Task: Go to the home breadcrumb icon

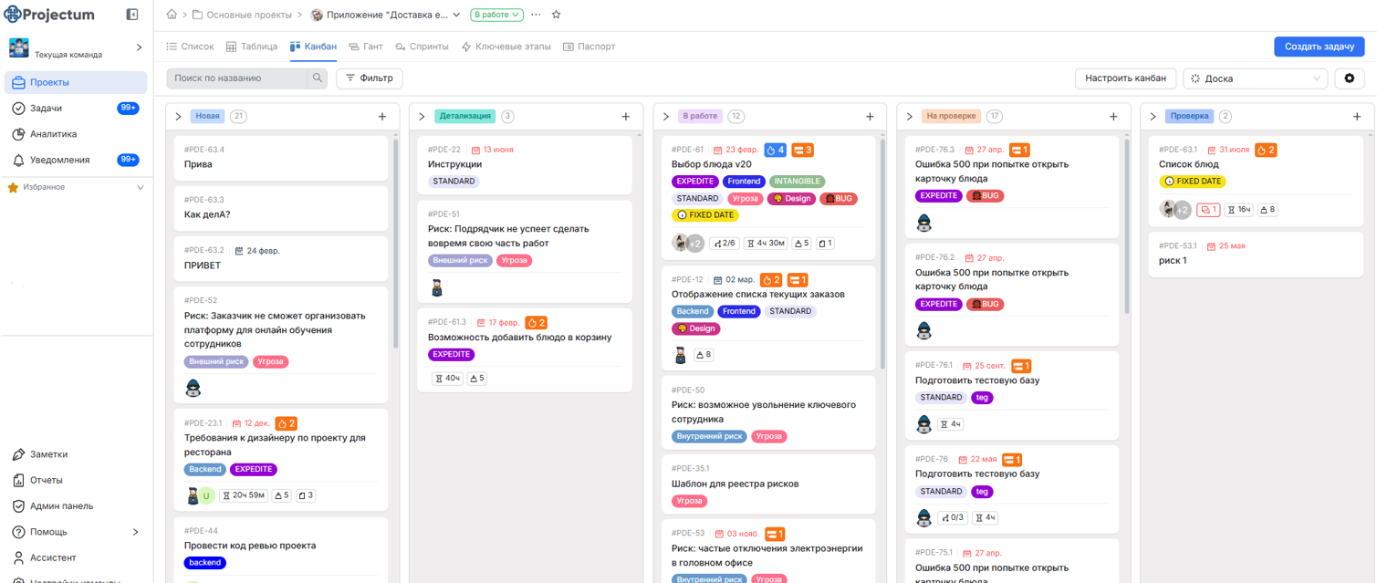Action: pyautogui.click(x=172, y=15)
